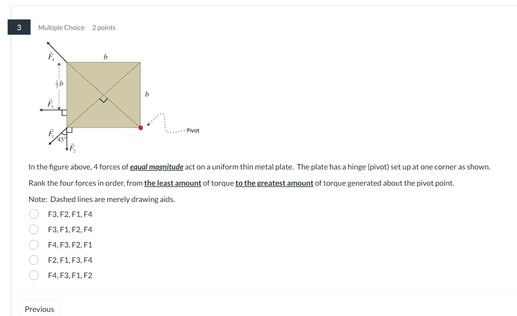Click the Previous button
The height and width of the screenshot is (316, 517).
39,309
